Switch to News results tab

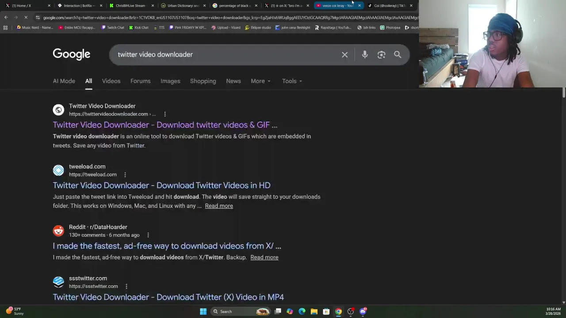pyautogui.click(x=233, y=81)
